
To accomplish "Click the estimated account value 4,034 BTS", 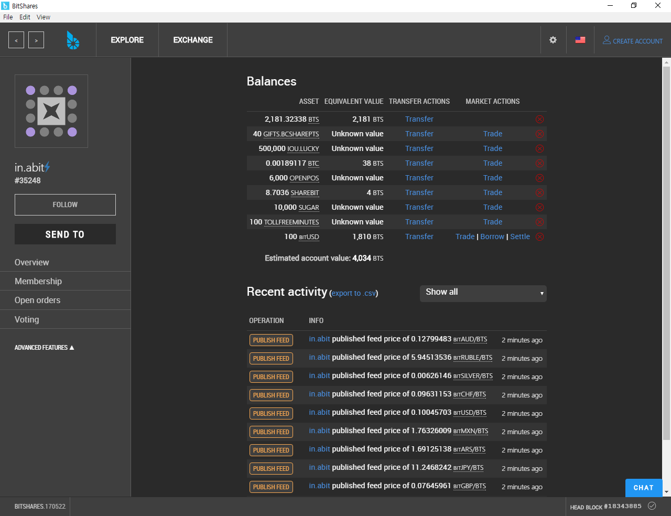I will click(367, 258).
